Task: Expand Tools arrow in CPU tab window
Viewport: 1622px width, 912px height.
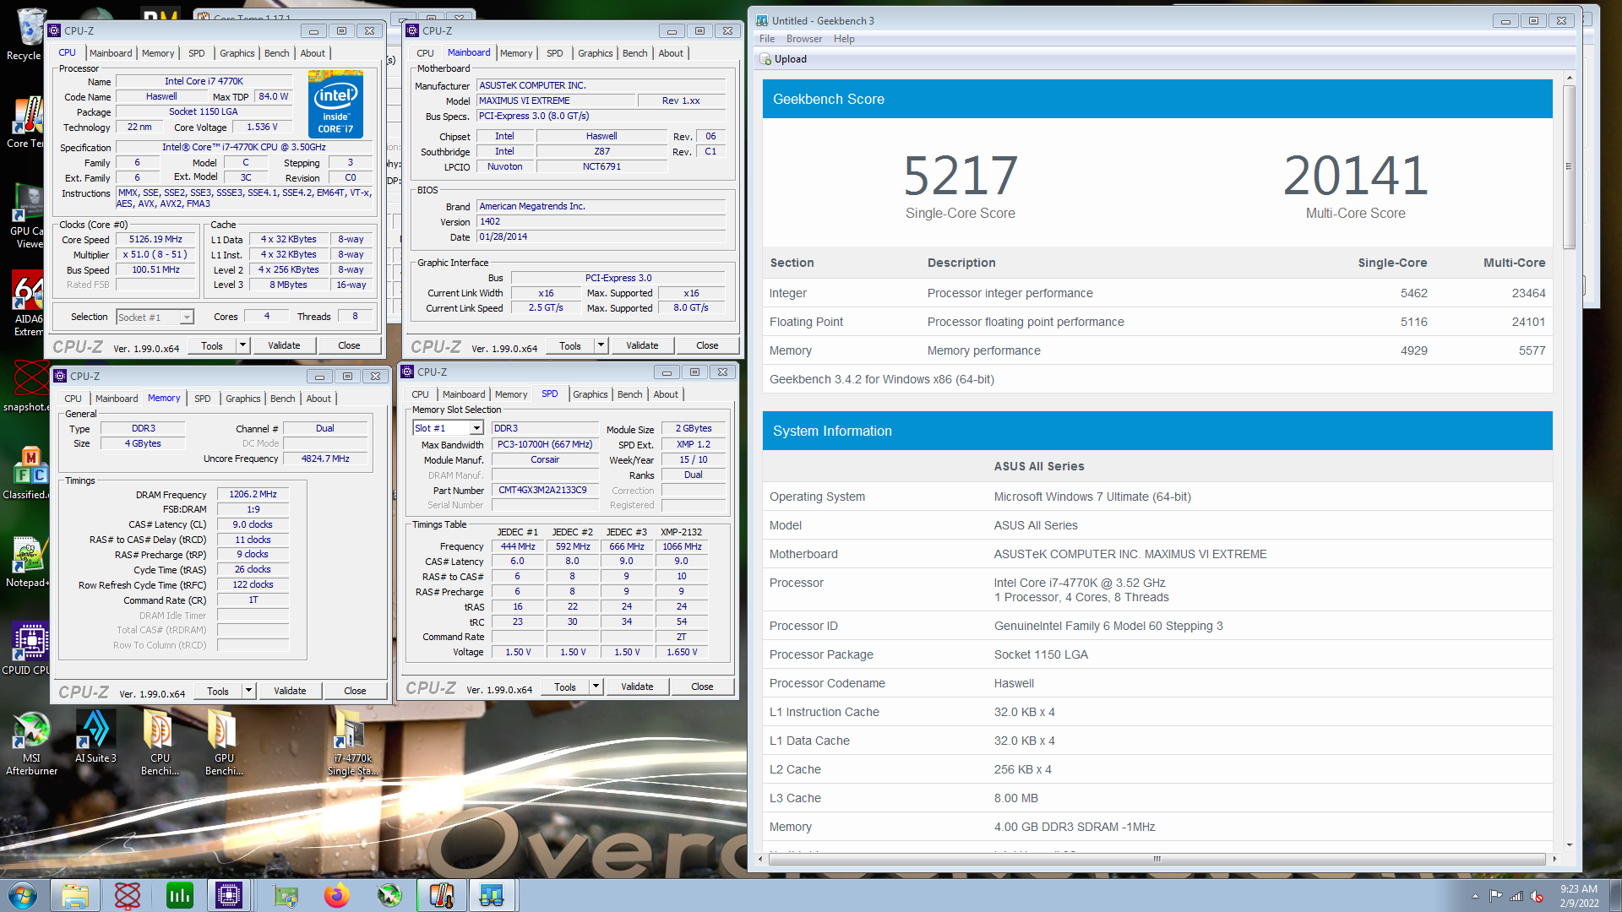Action: click(243, 345)
